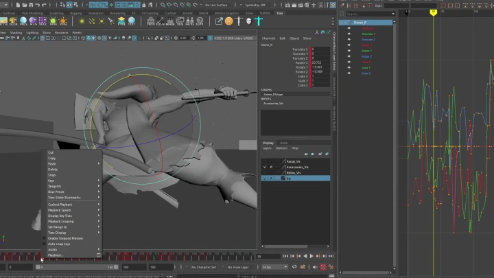Click the New Scene icon
This screenshot has height=278, width=494.
(18, 5)
